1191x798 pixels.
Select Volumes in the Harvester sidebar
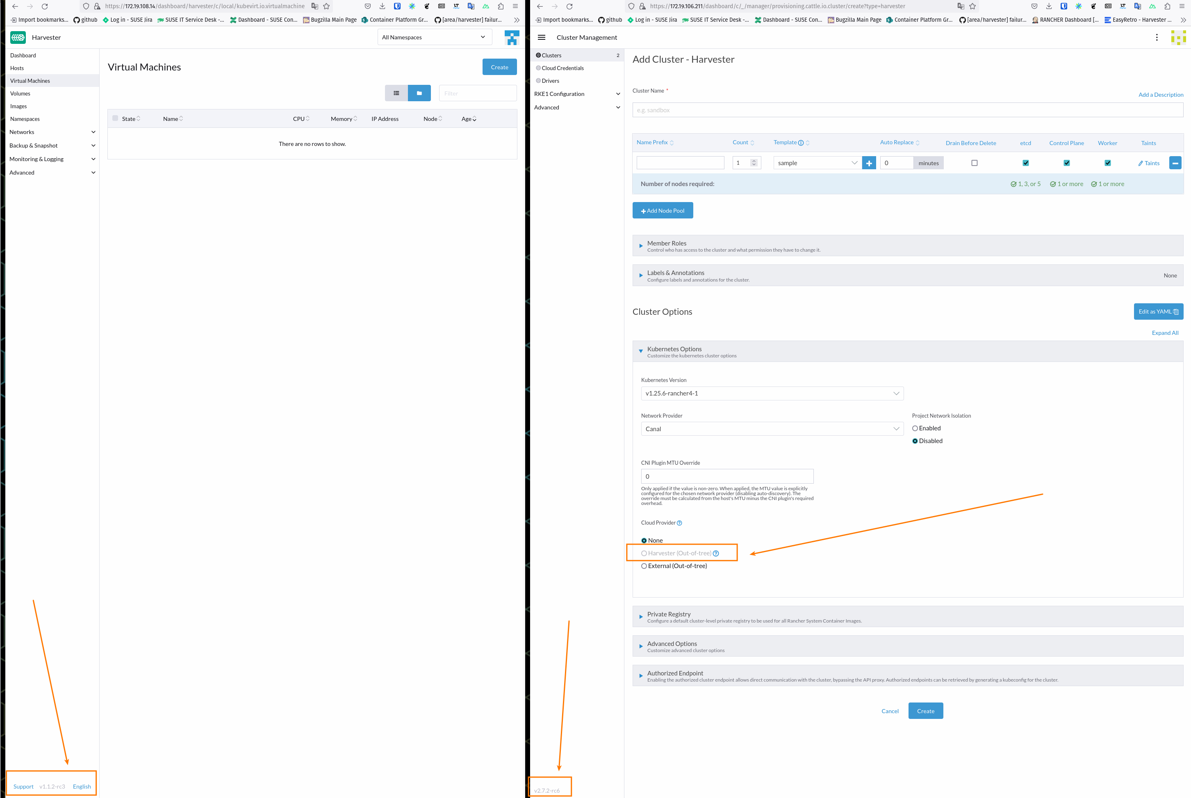click(20, 93)
